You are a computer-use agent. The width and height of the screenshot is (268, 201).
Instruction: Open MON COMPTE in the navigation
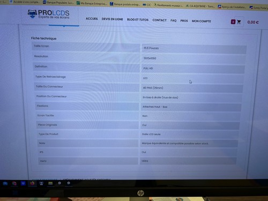(x=201, y=21)
